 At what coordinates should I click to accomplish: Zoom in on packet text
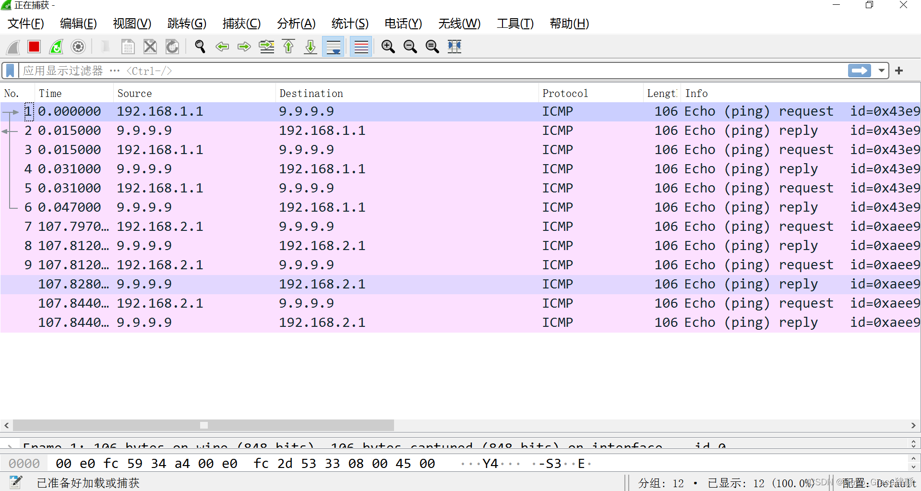point(388,47)
